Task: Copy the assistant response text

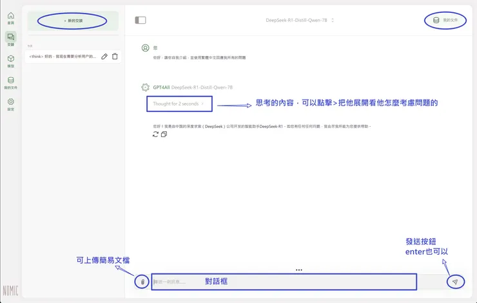Action: (x=164, y=134)
